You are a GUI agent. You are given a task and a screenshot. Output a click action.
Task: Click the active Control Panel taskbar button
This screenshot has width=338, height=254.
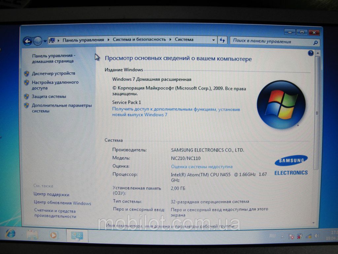click(77, 236)
